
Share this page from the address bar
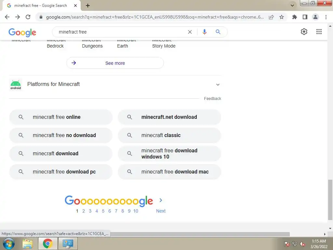[271, 17]
